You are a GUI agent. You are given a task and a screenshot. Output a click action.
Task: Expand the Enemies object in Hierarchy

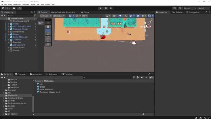coord(9,42)
